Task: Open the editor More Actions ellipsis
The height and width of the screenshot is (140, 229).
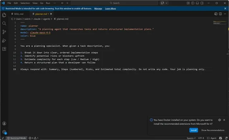Action: [225, 14]
